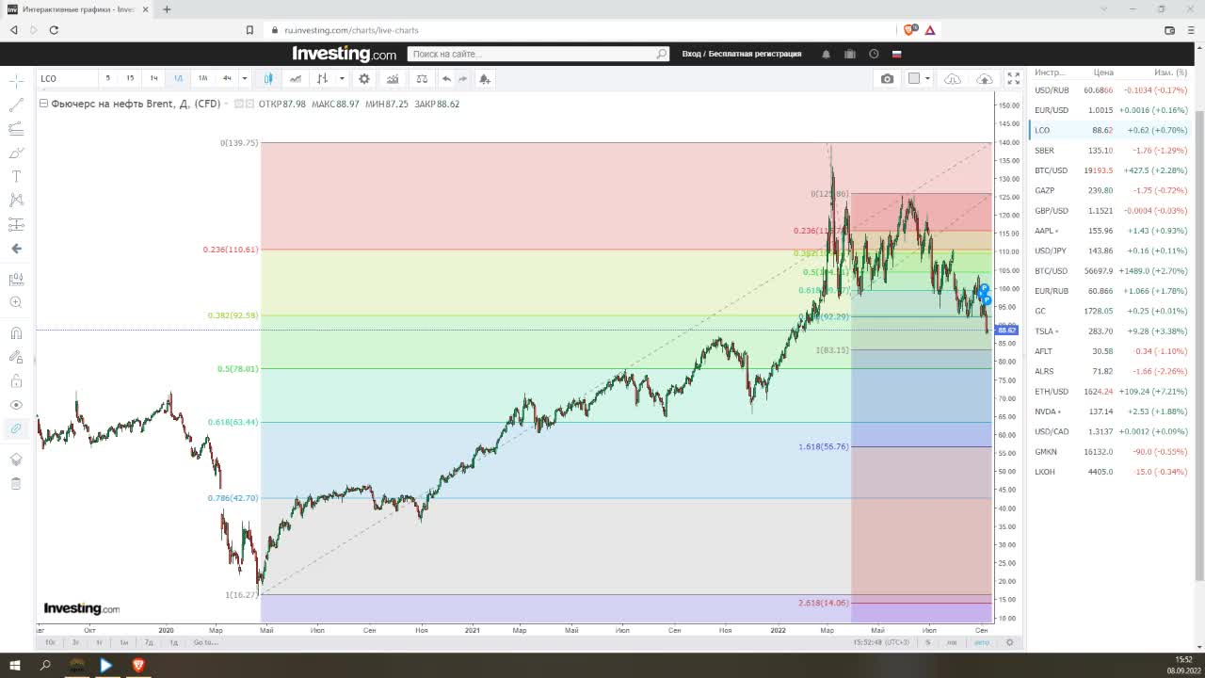1205x678 pixels.
Task: Toggle lock all drawing tools
Action: [x=16, y=381]
